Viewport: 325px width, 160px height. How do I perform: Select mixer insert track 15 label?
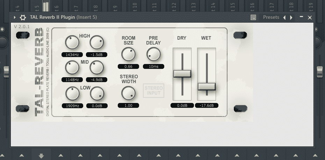tap(232, 7)
